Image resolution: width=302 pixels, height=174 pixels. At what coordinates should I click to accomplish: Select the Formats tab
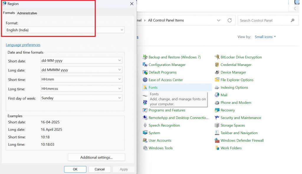point(9,13)
